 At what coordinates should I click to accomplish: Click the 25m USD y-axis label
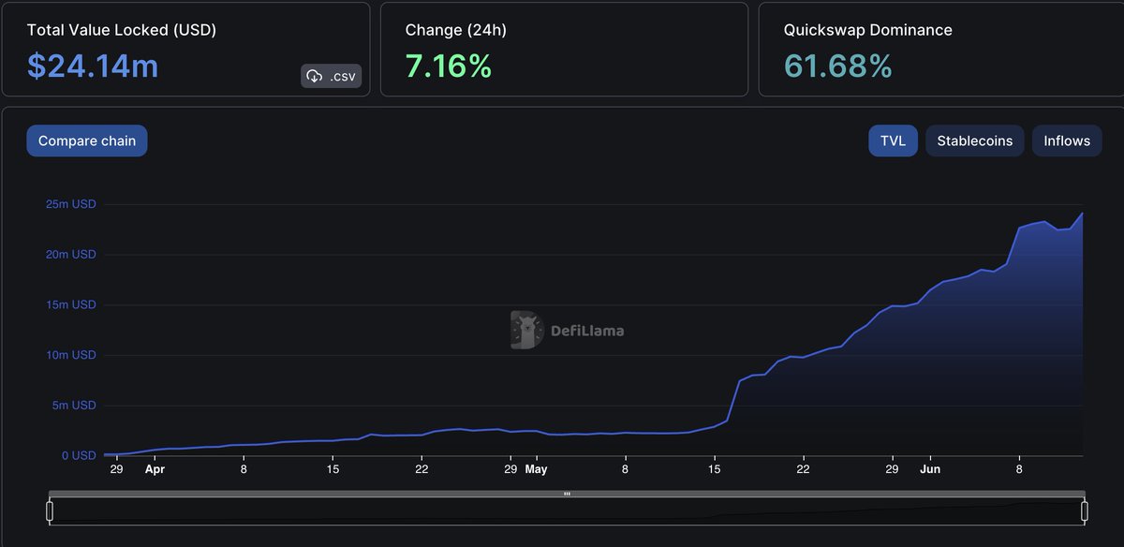pyautogui.click(x=72, y=204)
